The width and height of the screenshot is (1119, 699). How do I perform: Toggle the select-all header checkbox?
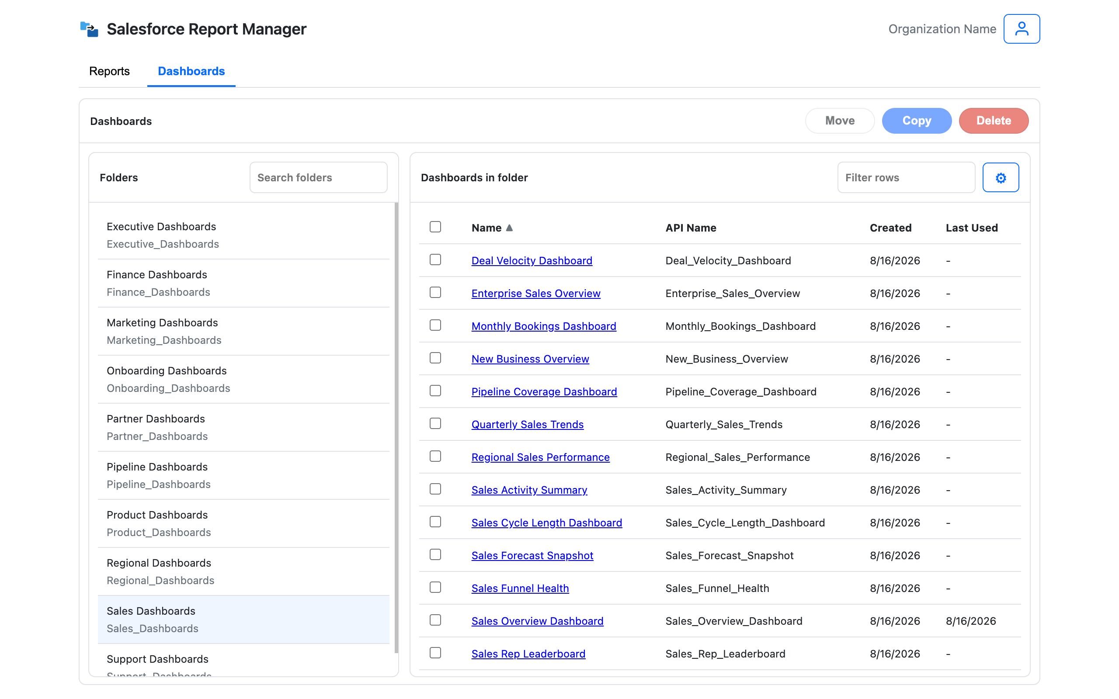click(x=435, y=227)
